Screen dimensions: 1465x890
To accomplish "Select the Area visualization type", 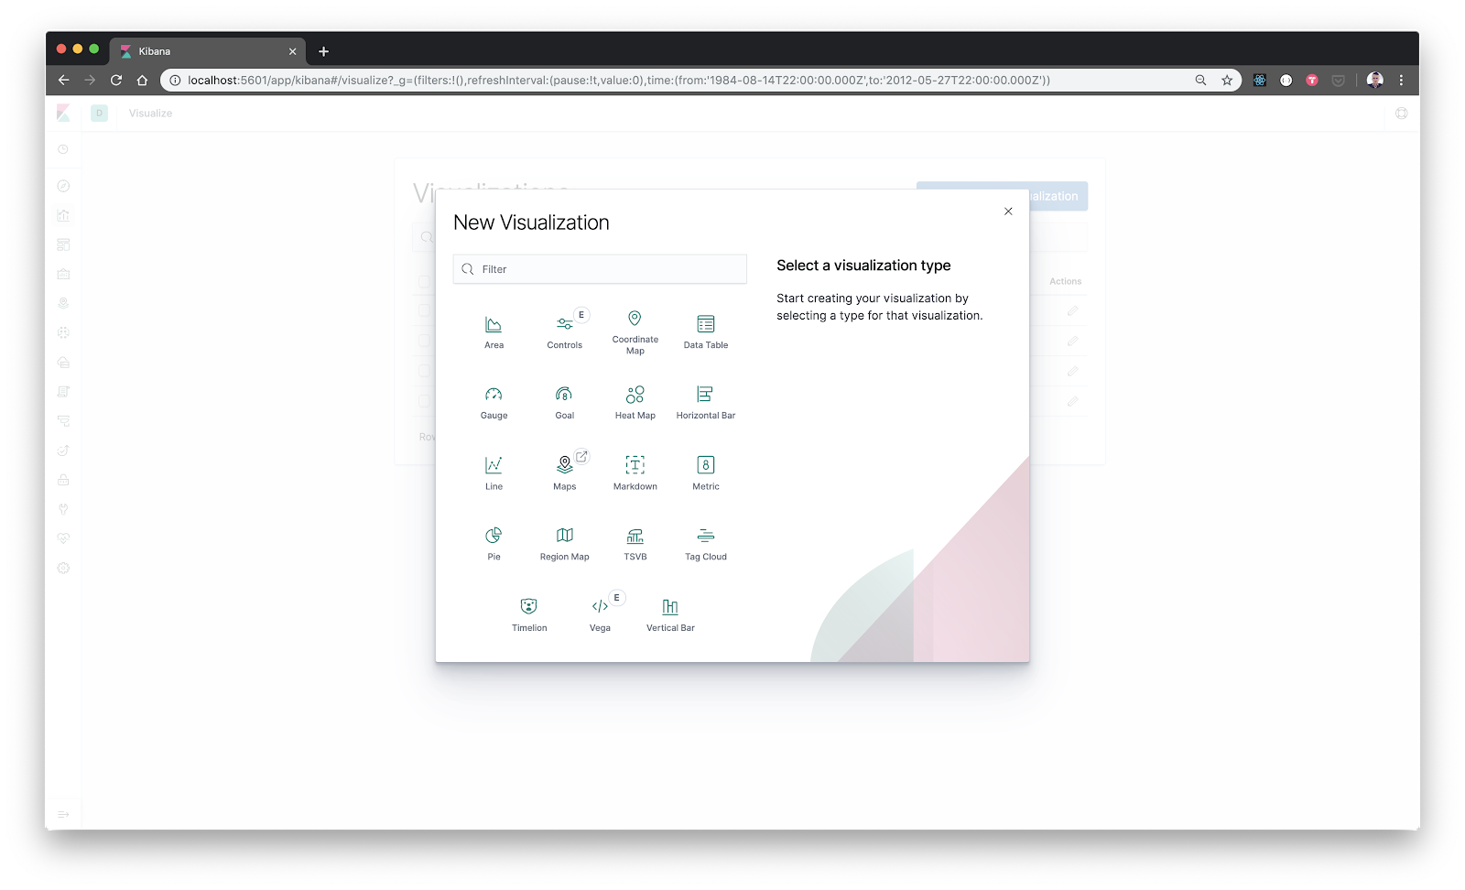I will click(x=494, y=331).
